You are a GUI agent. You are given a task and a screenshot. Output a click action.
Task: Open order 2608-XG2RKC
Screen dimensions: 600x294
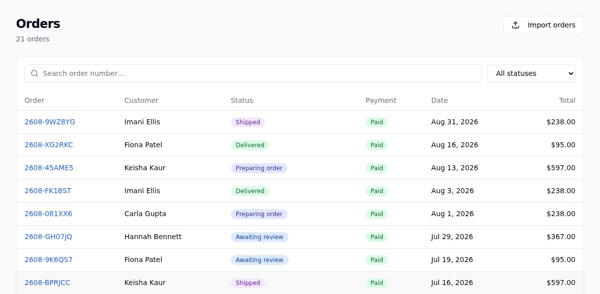click(x=48, y=145)
